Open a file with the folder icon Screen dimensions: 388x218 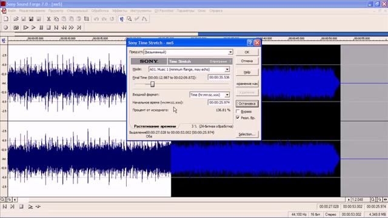coord(16,19)
